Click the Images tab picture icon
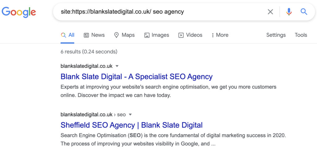317x150 pixels. (147, 35)
